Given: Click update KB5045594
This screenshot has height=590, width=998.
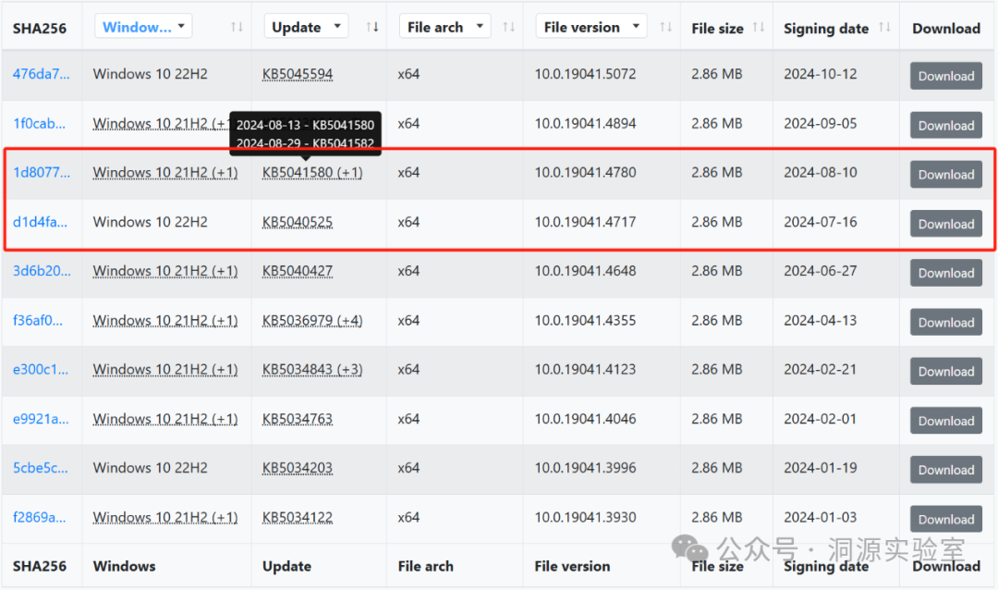Looking at the screenshot, I should [298, 74].
